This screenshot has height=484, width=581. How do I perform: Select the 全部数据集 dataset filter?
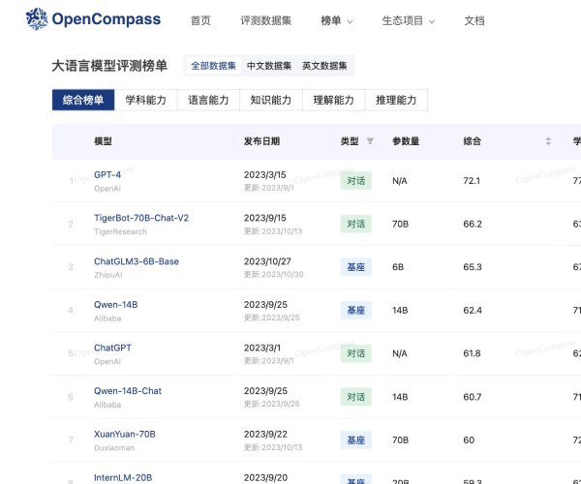pos(214,66)
